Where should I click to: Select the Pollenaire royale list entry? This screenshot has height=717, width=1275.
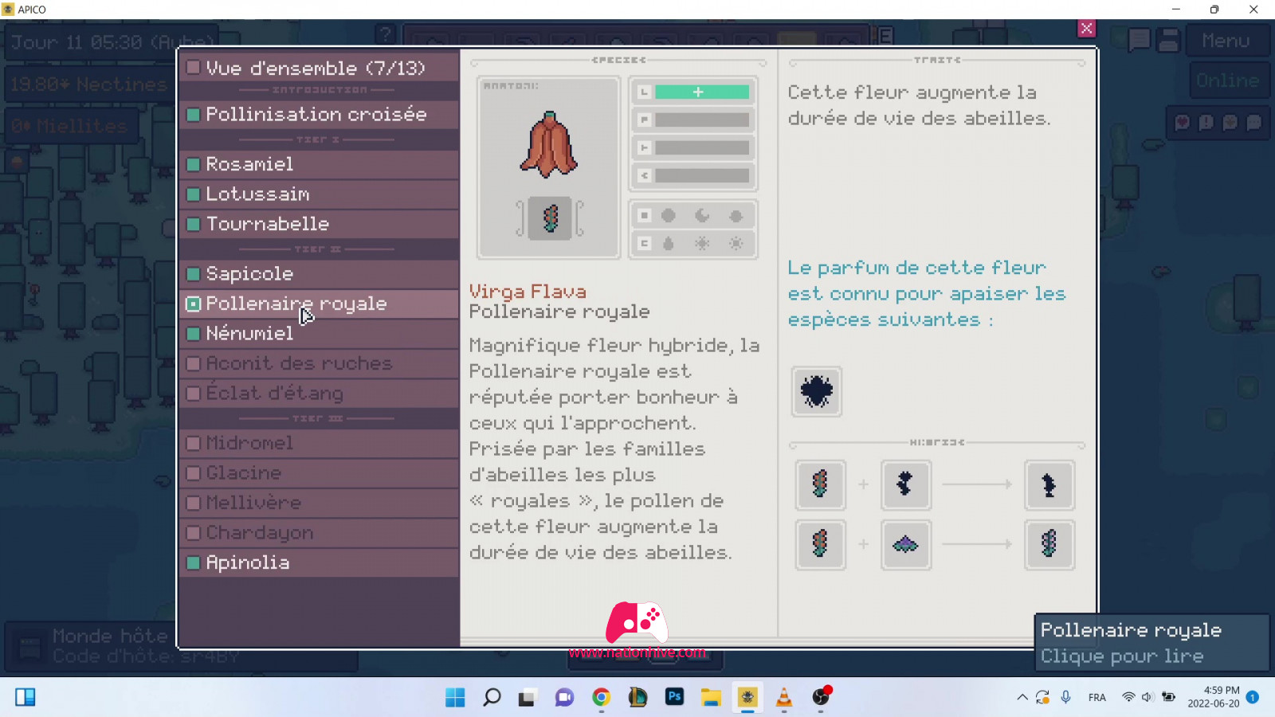tap(320, 304)
